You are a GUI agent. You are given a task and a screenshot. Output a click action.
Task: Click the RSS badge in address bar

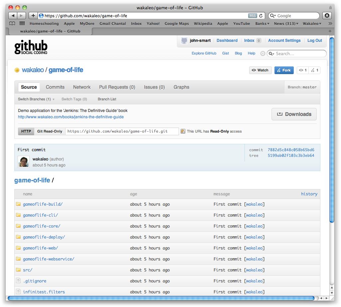[253, 16]
